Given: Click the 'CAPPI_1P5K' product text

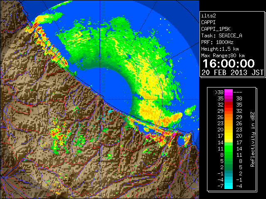Looking at the screenshot, I should [x=216, y=29].
